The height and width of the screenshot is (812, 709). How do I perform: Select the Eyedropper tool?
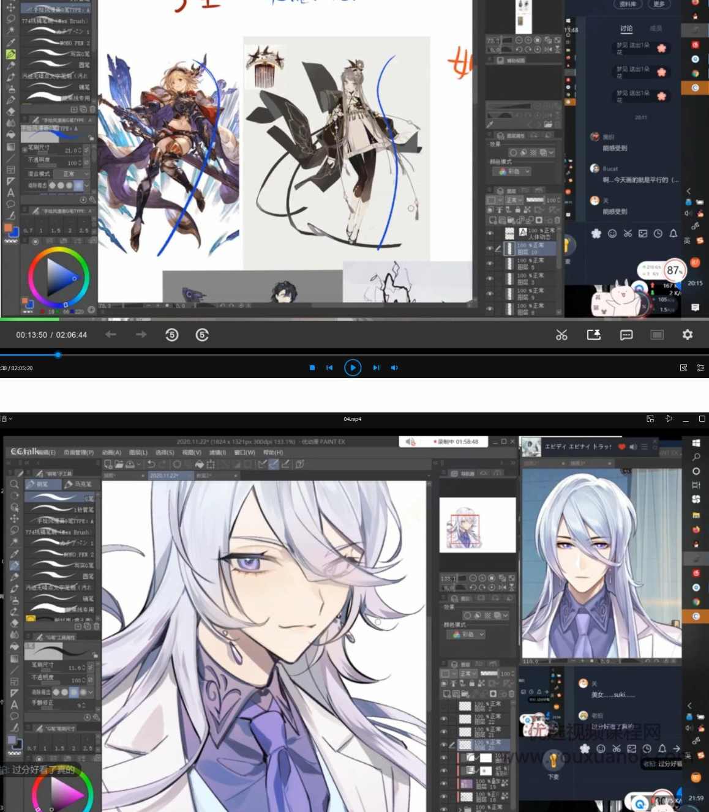point(13,549)
